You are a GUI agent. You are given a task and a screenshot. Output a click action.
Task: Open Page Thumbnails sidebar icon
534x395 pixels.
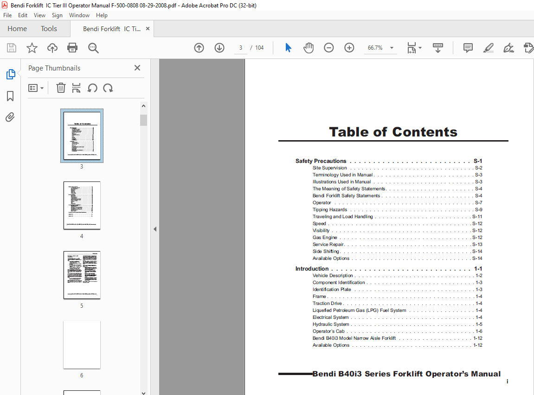point(11,74)
